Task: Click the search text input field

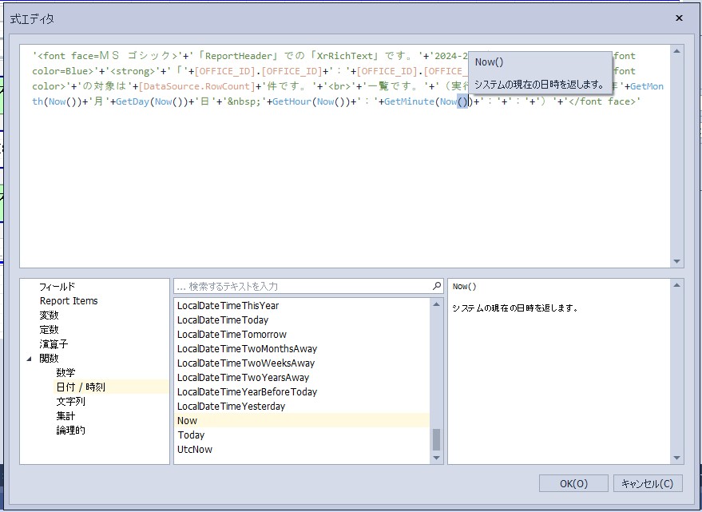Action: (x=303, y=286)
